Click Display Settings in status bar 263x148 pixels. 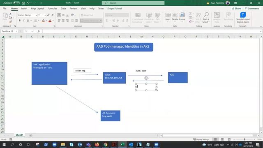click(x=201, y=139)
